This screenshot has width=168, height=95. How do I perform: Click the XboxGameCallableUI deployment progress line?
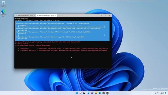(58, 29)
